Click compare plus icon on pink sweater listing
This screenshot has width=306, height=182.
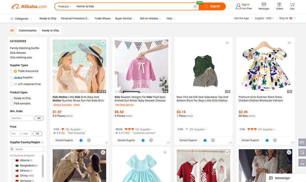pyautogui.click(x=151, y=140)
